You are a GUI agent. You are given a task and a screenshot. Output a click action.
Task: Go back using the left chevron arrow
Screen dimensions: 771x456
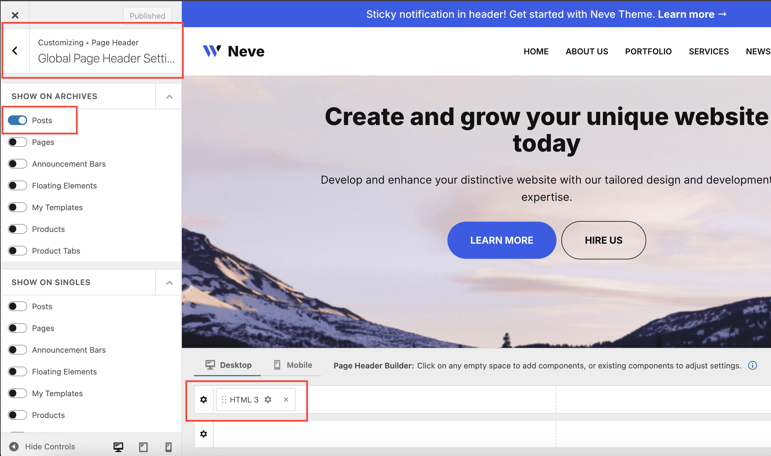(x=15, y=51)
